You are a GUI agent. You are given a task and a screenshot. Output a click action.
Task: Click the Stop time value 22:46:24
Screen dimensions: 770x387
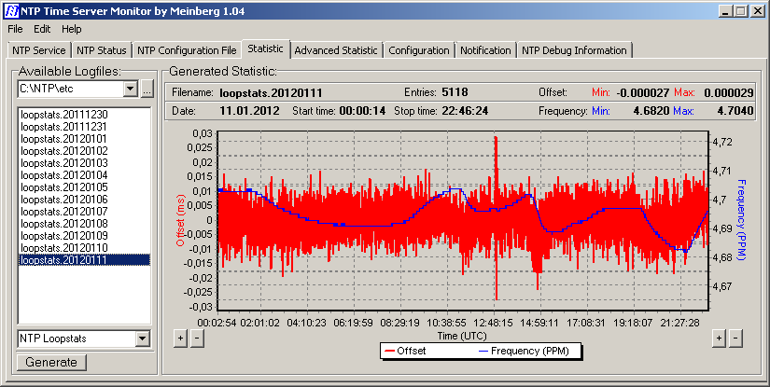pos(465,111)
